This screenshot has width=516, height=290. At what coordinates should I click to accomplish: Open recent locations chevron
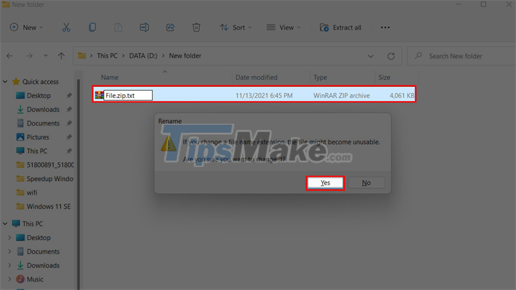(x=46, y=56)
